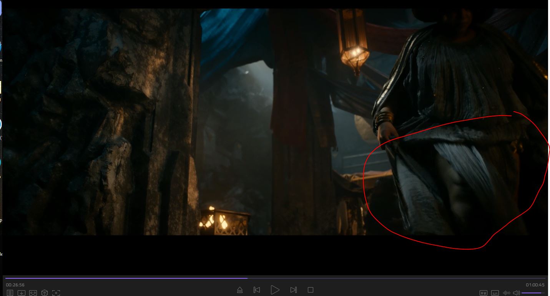550x296 pixels.
Task: Enable VR headset viewing mode
Action: [33, 293]
